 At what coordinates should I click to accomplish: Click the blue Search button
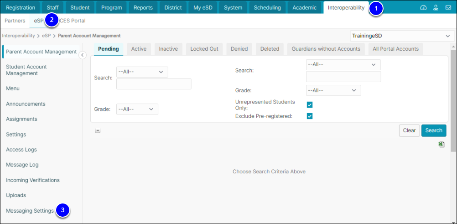pos(434,130)
